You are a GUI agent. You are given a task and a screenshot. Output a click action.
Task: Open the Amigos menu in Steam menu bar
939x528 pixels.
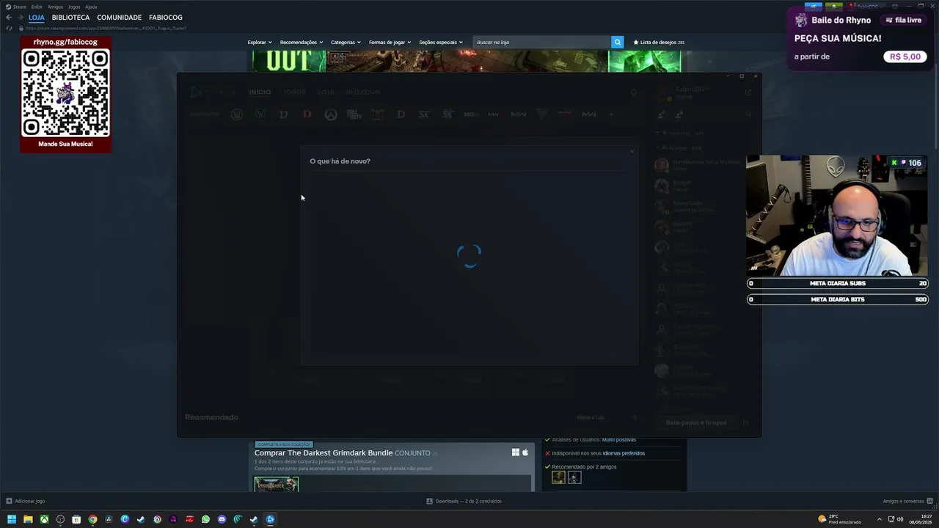[56, 7]
